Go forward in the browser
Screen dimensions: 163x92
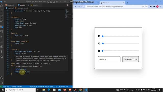click(79, 6)
